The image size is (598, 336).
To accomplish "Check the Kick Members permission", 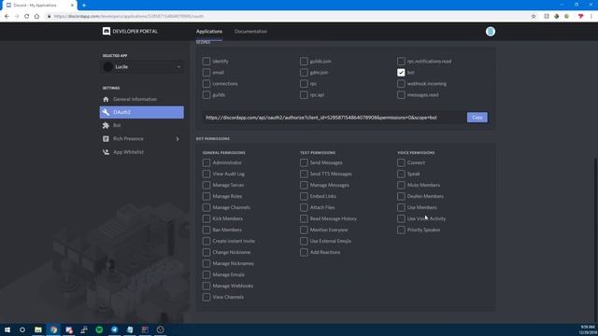I will click(x=206, y=218).
